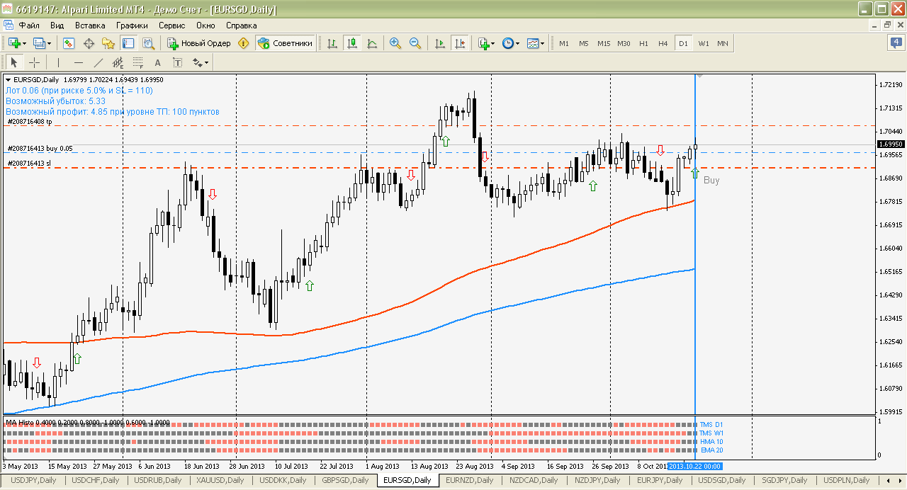
Task: Click the Новый Ордер button
Action: point(199,43)
